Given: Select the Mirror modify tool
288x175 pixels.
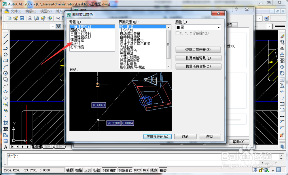Looking at the screenshot, I should click(282, 48).
